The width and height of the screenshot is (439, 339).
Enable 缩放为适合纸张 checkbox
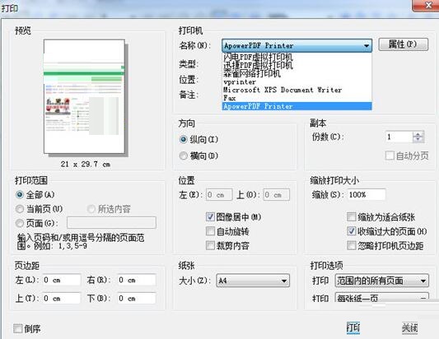pyautogui.click(x=351, y=216)
